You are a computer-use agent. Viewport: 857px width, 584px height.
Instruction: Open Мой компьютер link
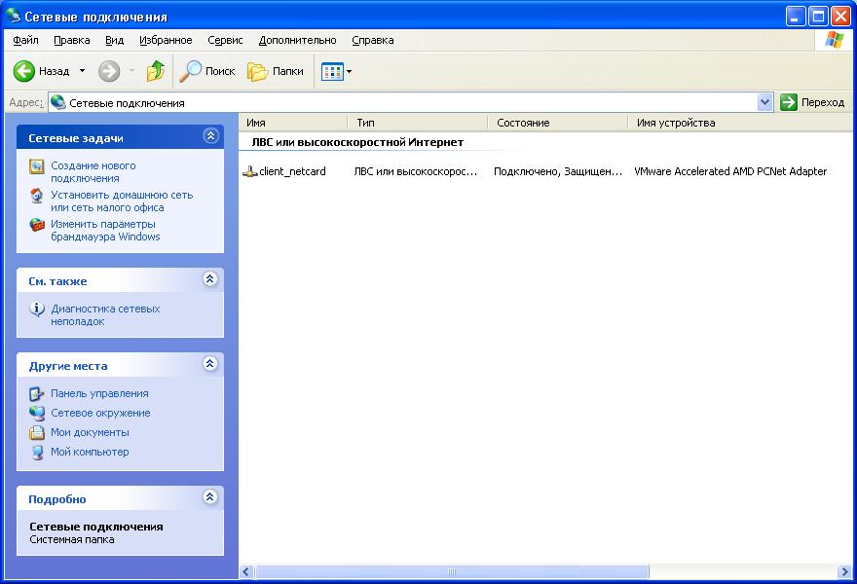90,452
